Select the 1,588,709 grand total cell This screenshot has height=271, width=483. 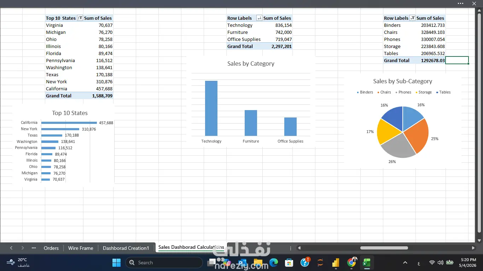pyautogui.click(x=98, y=96)
